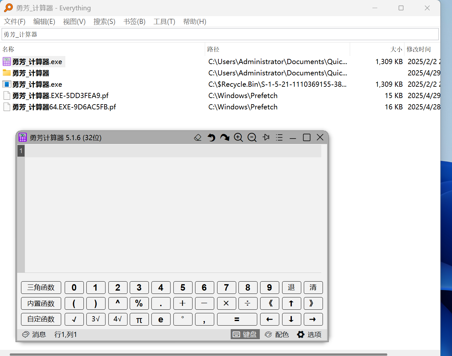
Task: Expand the 内置函数 function list
Action: click(x=41, y=303)
